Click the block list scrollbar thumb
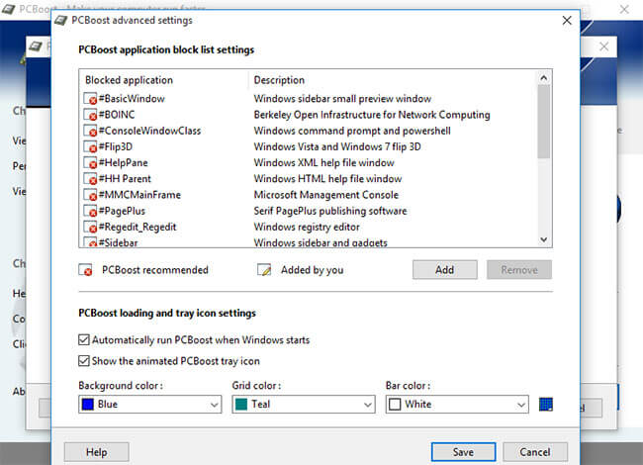 [544, 122]
